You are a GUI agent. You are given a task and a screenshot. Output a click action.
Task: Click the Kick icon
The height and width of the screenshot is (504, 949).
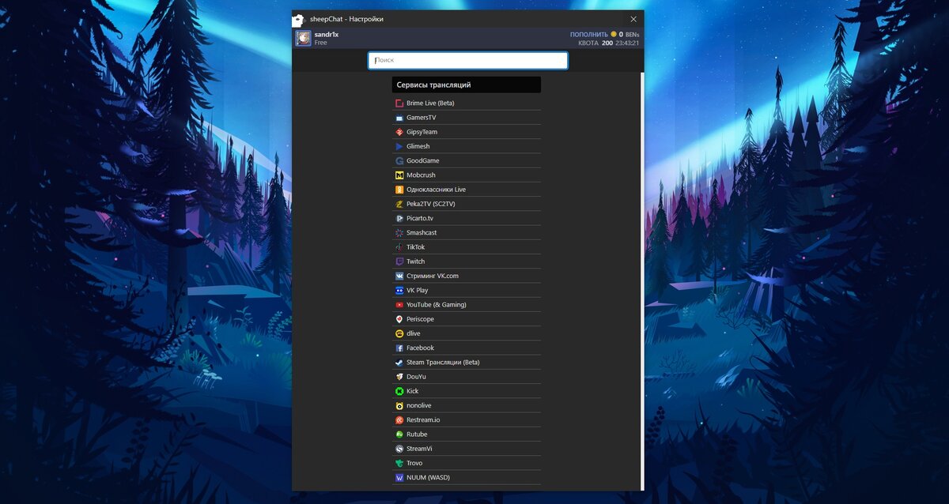pos(399,391)
